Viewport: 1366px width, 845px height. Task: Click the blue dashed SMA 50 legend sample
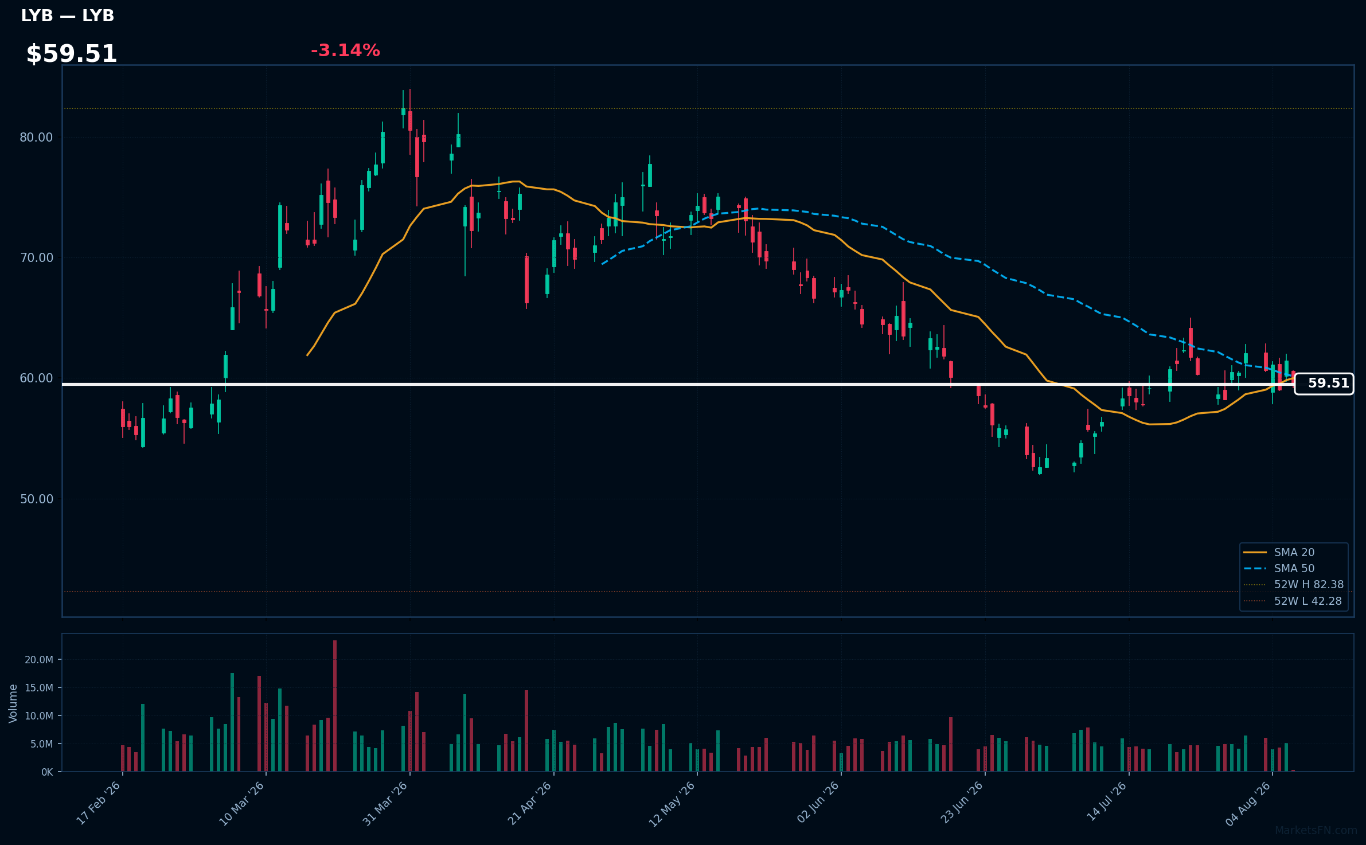(x=1255, y=568)
